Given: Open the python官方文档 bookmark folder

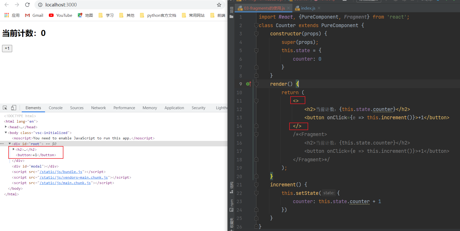Looking at the screenshot, I should (158, 15).
